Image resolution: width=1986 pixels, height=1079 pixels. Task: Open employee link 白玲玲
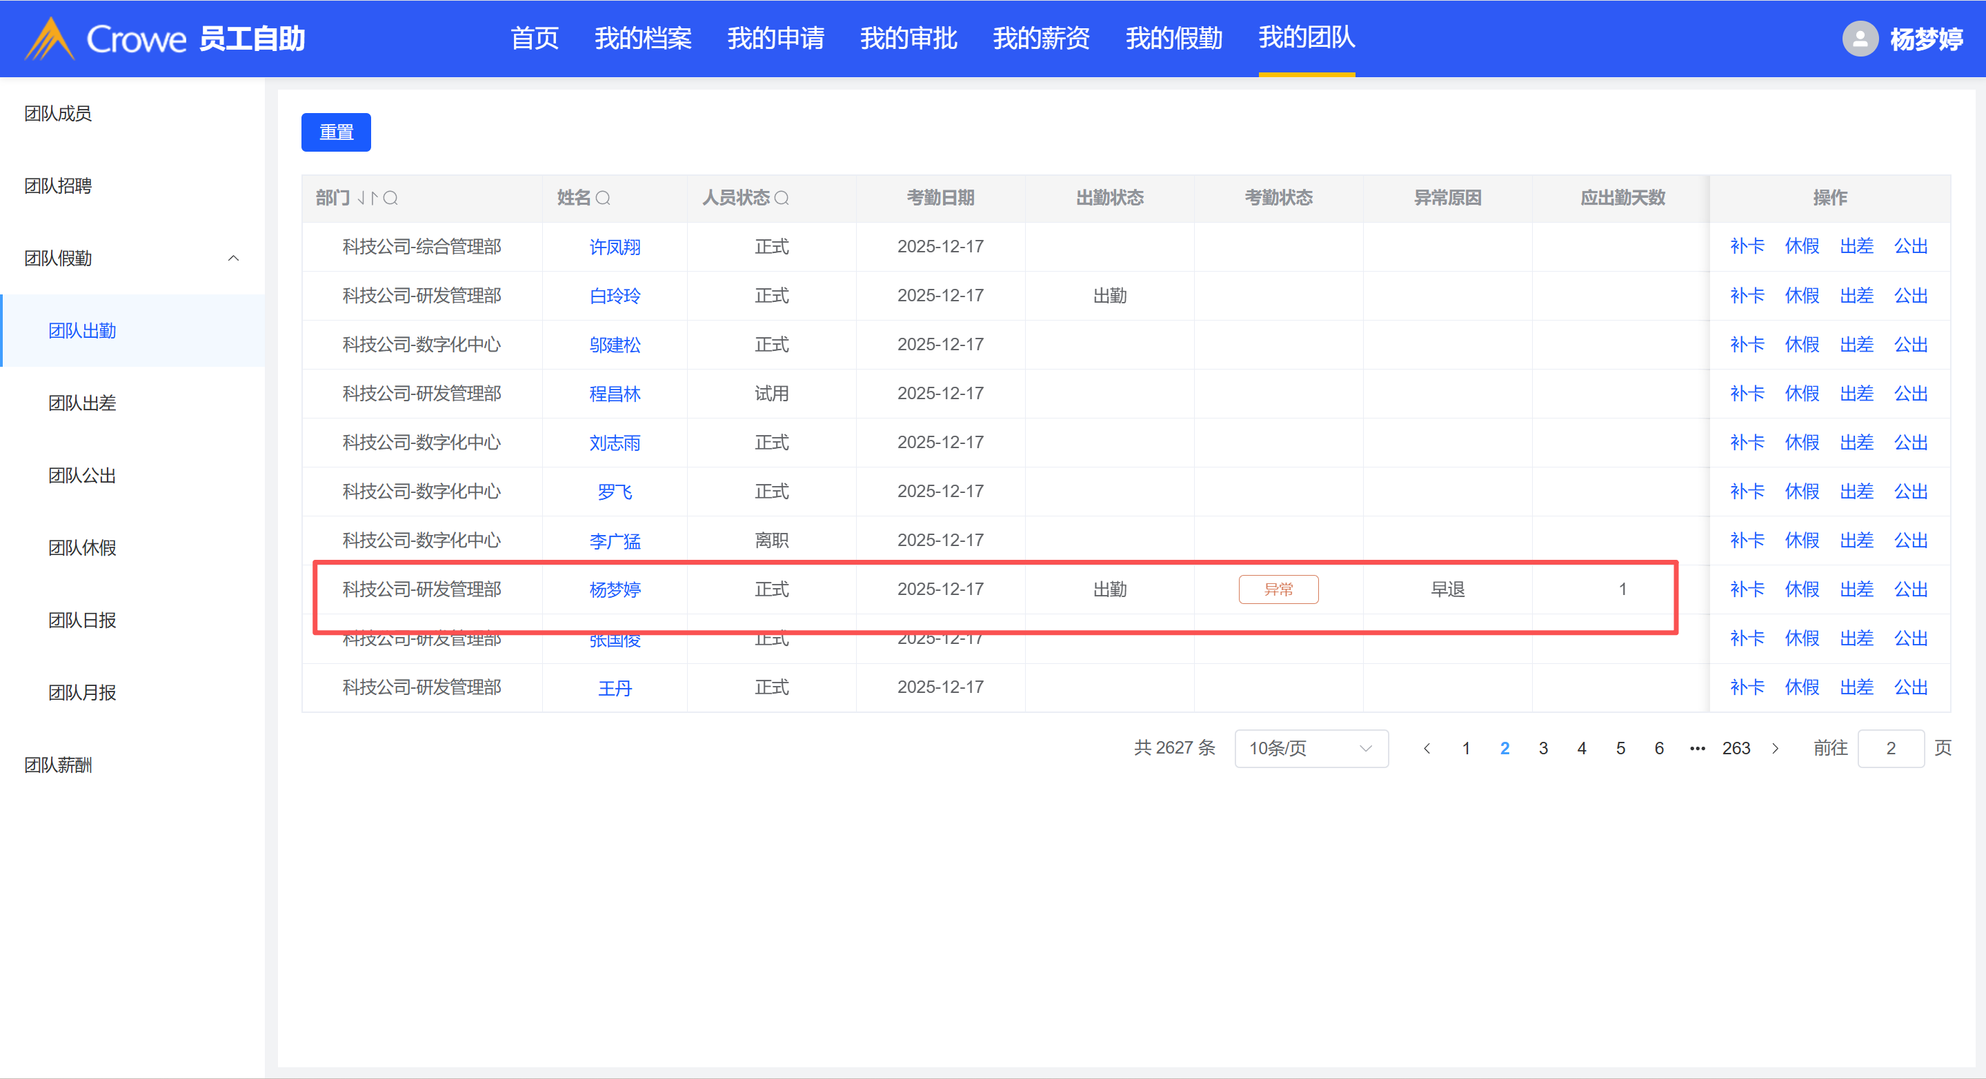615,295
